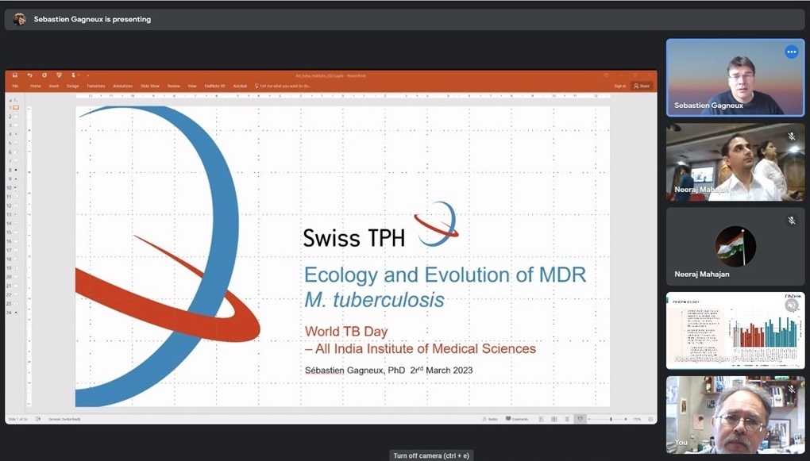Image resolution: width=810 pixels, height=461 pixels.
Task: Start slideshow from beginning icon in toolbar
Action: coord(59,75)
